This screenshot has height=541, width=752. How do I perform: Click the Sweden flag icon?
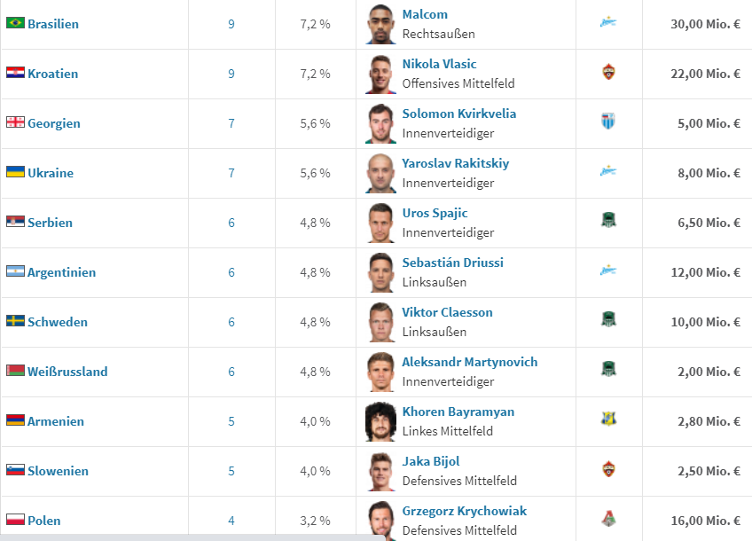pyautogui.click(x=15, y=321)
